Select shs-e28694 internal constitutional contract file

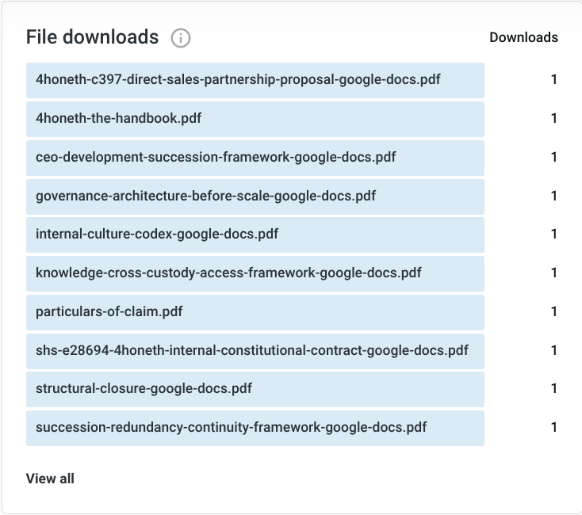252,350
